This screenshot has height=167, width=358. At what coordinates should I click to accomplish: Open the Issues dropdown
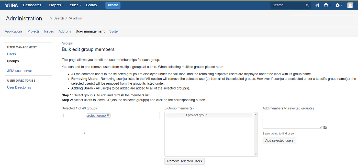click(75, 5)
